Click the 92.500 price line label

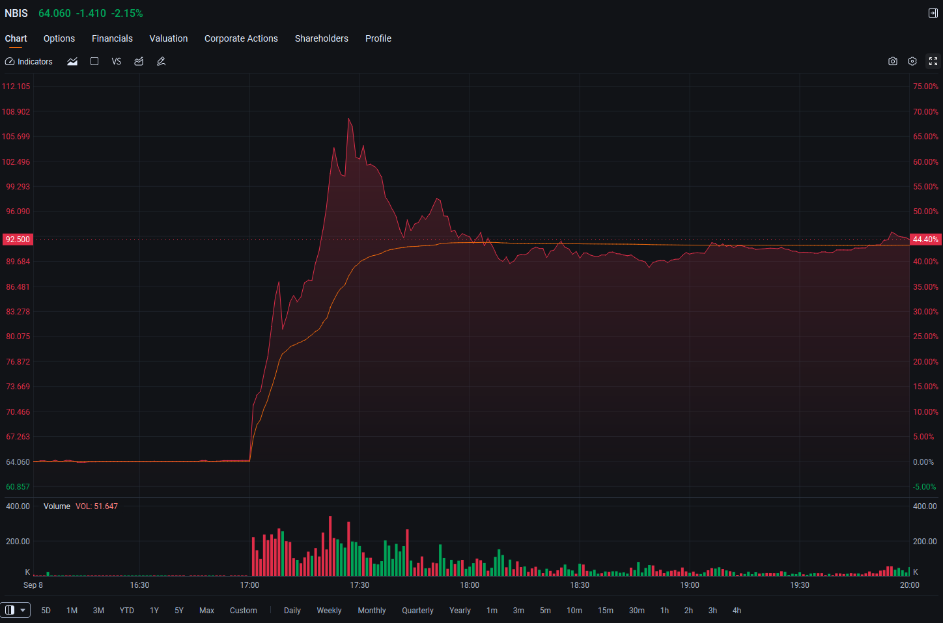pyautogui.click(x=18, y=240)
